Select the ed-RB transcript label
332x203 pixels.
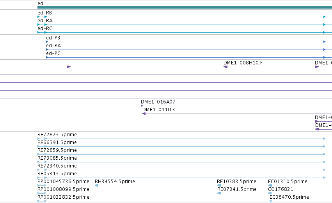pos(44,13)
